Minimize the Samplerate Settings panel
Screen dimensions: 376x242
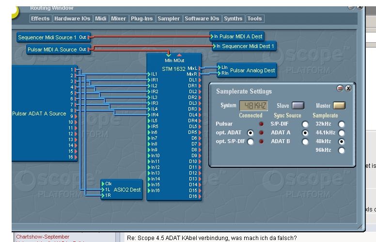click(x=340, y=88)
